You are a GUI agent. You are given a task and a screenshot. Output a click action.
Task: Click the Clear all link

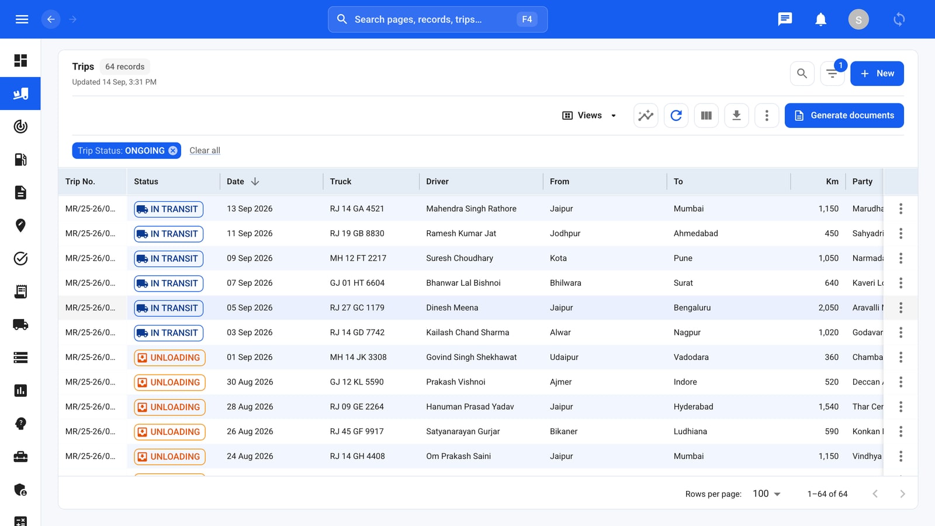(x=205, y=151)
